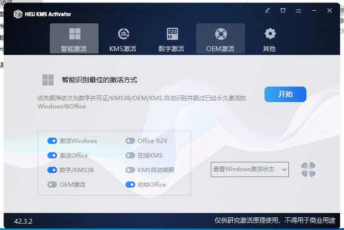This screenshot has width=344, height=230.
Task: Click the 仅供研究激活原理使用 footer notice
Action: pyautogui.click(x=275, y=220)
